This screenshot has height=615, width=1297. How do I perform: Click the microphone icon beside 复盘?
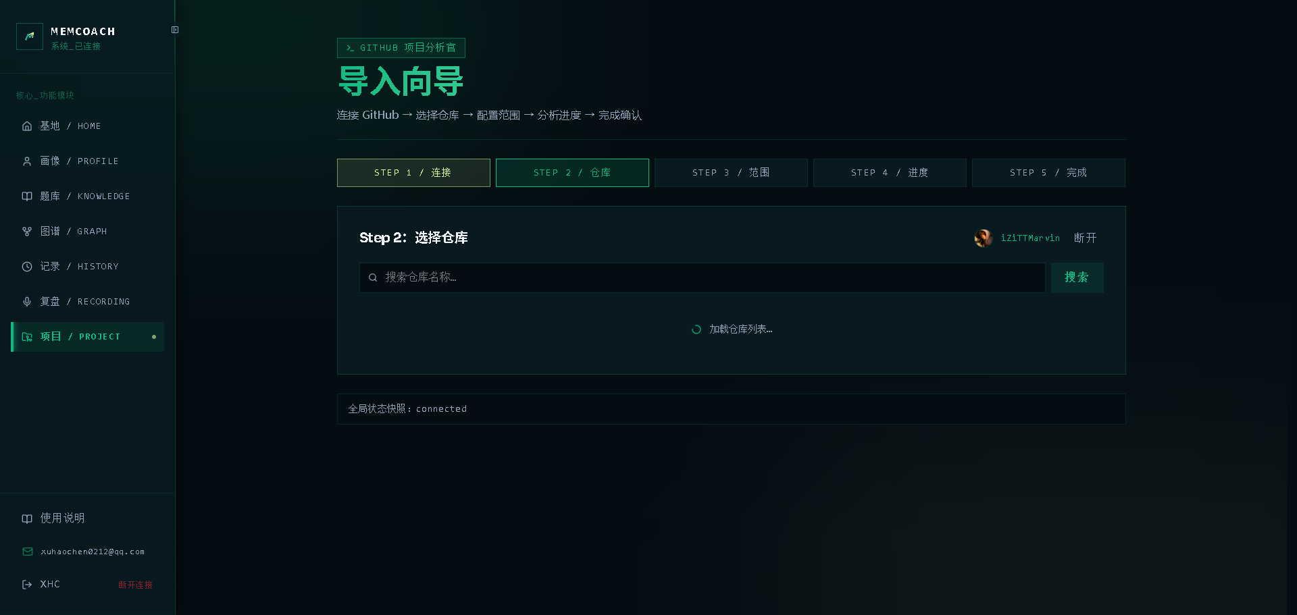pyautogui.click(x=27, y=302)
